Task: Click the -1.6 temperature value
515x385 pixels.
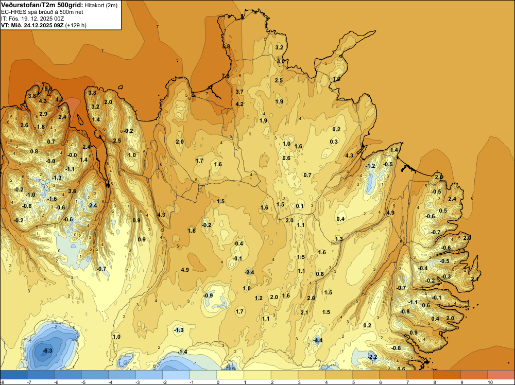Action: 52,199
